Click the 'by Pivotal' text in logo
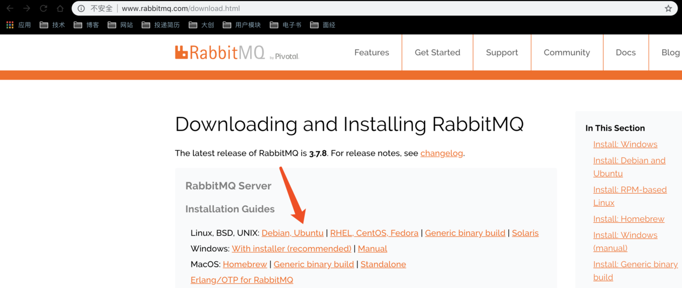 point(284,56)
